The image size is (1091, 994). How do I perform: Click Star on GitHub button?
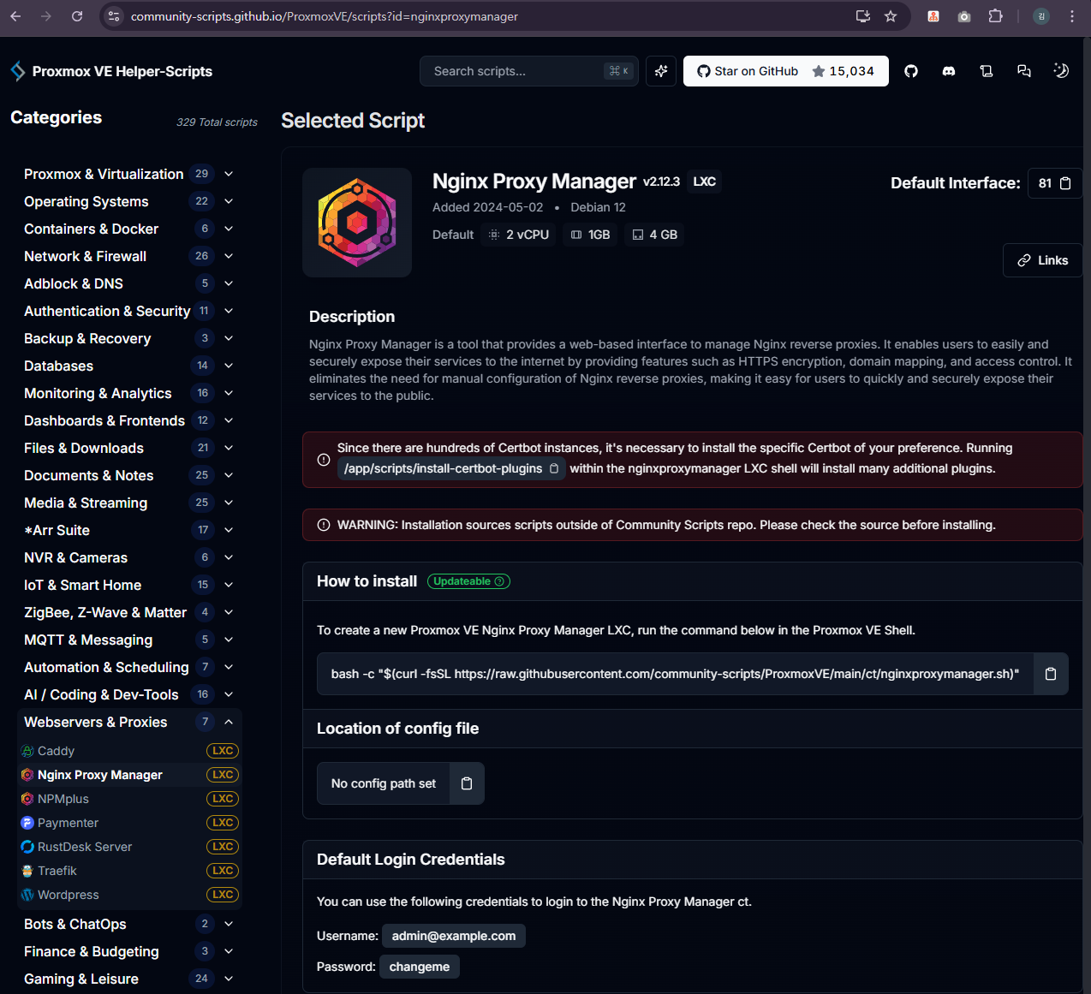click(786, 71)
